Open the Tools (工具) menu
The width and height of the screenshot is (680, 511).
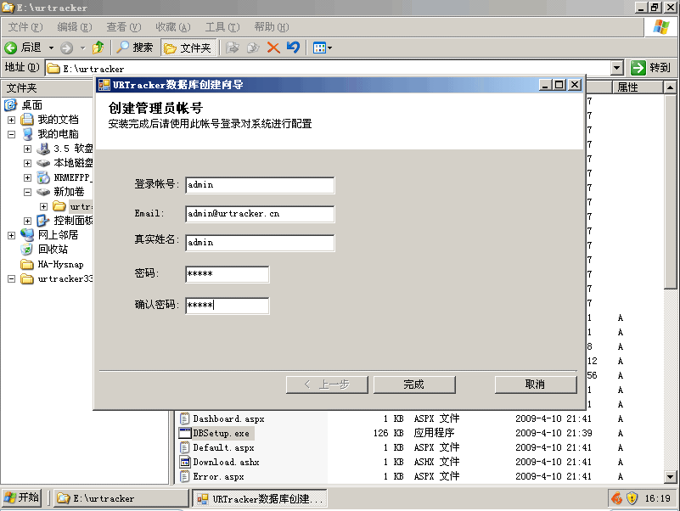pos(222,27)
